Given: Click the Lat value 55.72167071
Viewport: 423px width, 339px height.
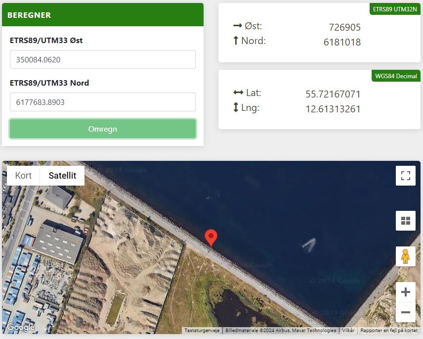Looking at the screenshot, I should click(x=333, y=94).
